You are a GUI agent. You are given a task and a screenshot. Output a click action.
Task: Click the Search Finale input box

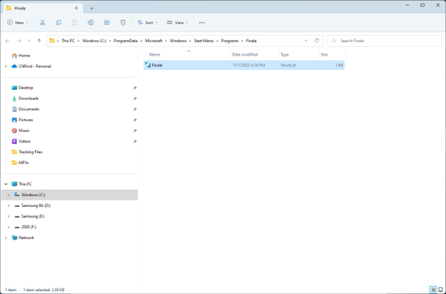(x=386, y=41)
